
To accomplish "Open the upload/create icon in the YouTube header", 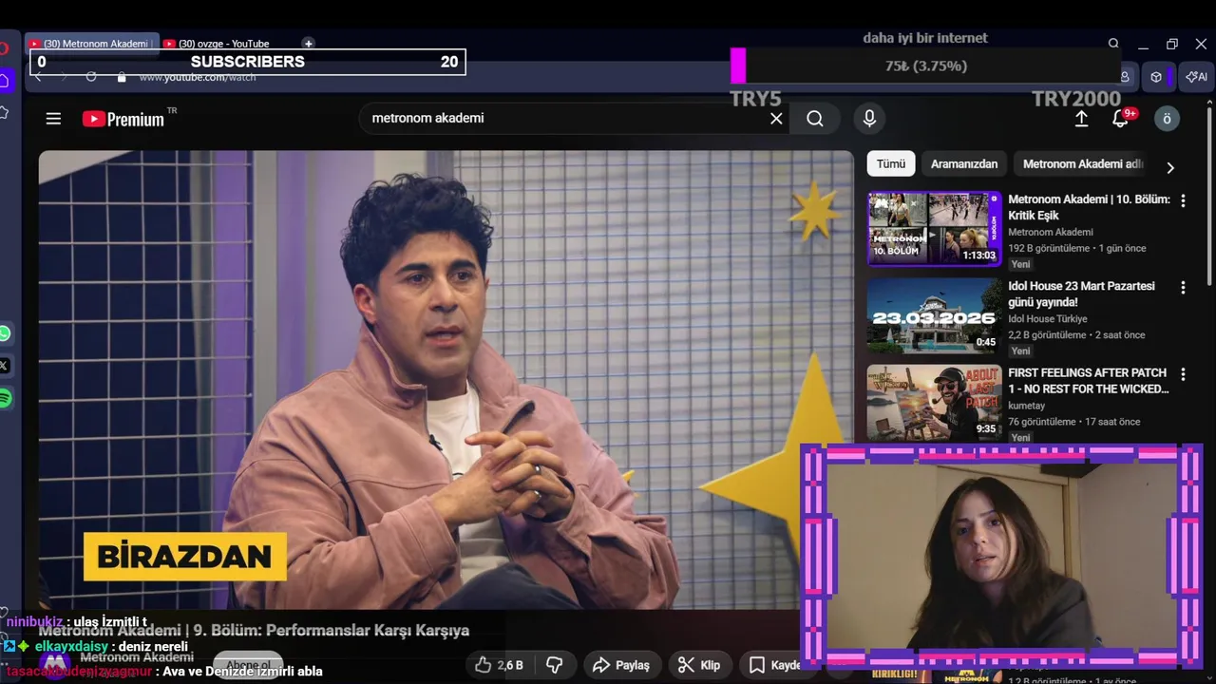I will [1081, 119].
